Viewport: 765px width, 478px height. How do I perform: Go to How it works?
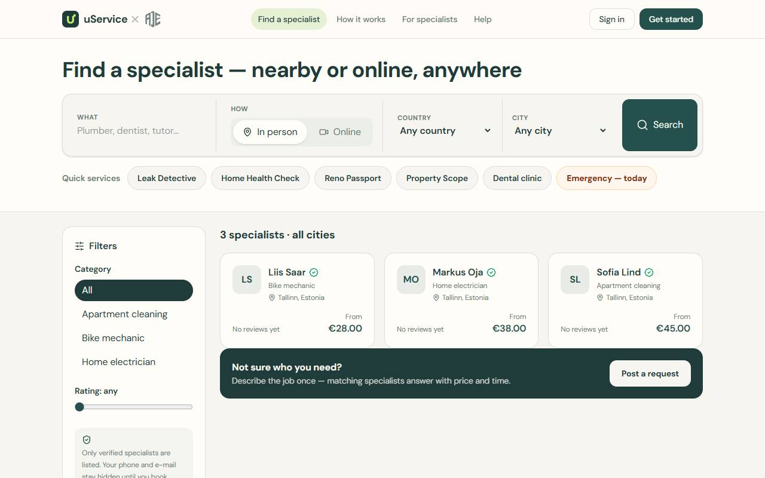click(361, 19)
